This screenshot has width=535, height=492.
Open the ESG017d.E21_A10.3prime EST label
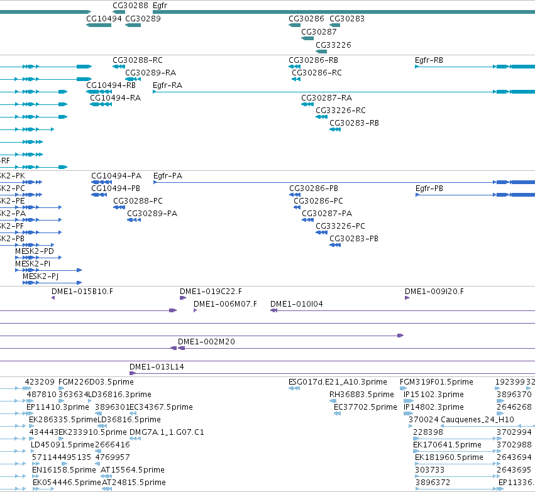pos(338,382)
